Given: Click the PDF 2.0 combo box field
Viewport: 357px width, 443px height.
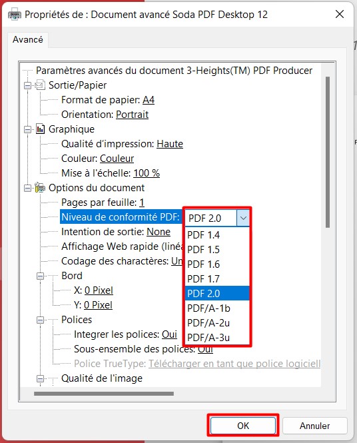Looking at the screenshot, I should 210,218.
